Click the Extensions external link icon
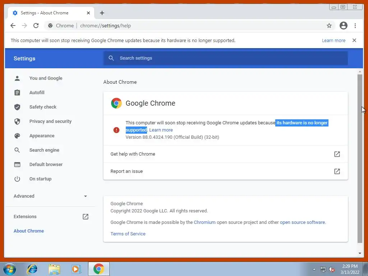368x276 pixels. pos(86,217)
